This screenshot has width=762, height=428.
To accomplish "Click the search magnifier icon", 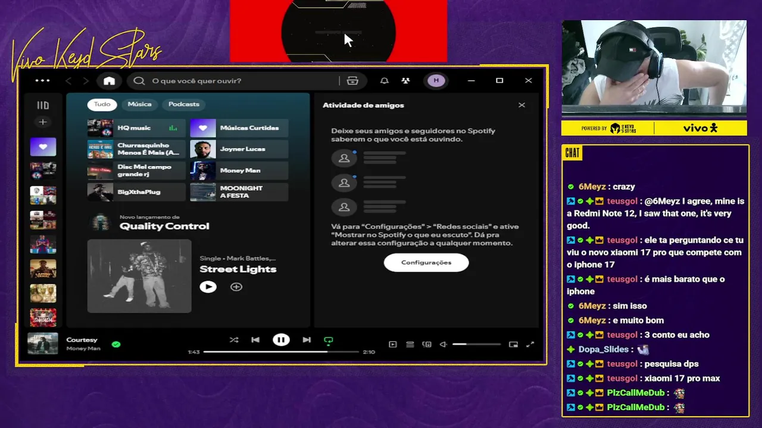I will tap(139, 81).
